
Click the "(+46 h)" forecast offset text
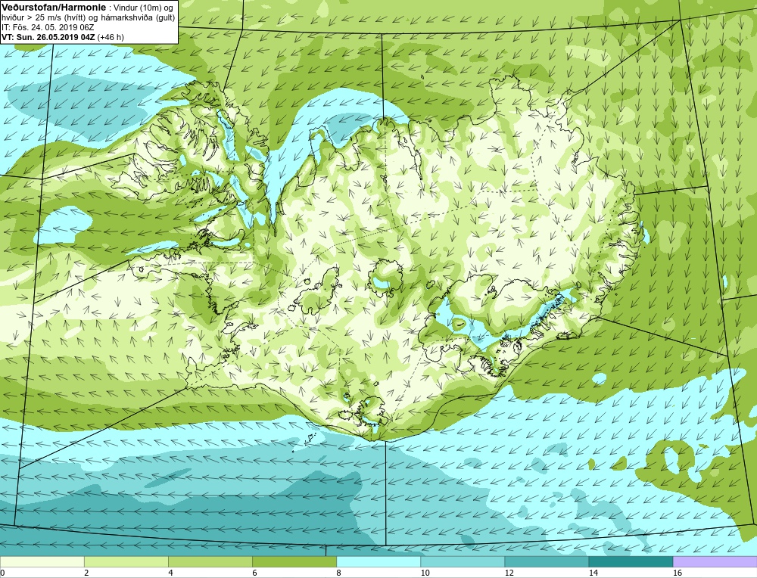coord(111,37)
